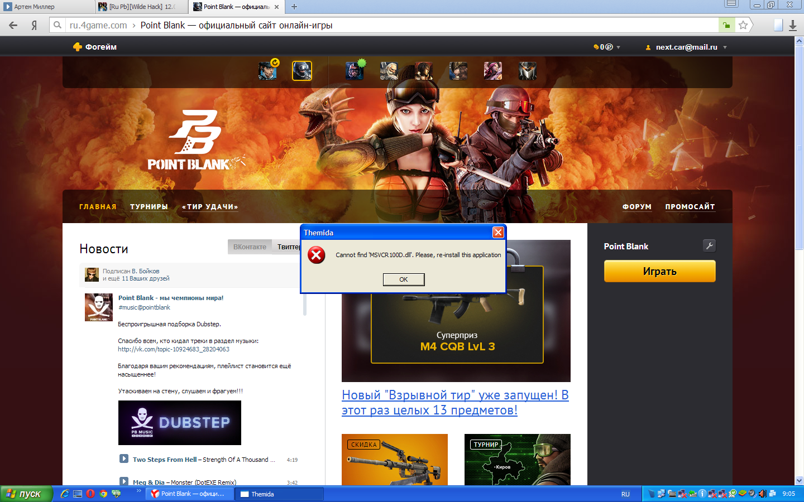Open ФОРУМ menu link
Screen dimensions: 804x502
(x=637, y=207)
